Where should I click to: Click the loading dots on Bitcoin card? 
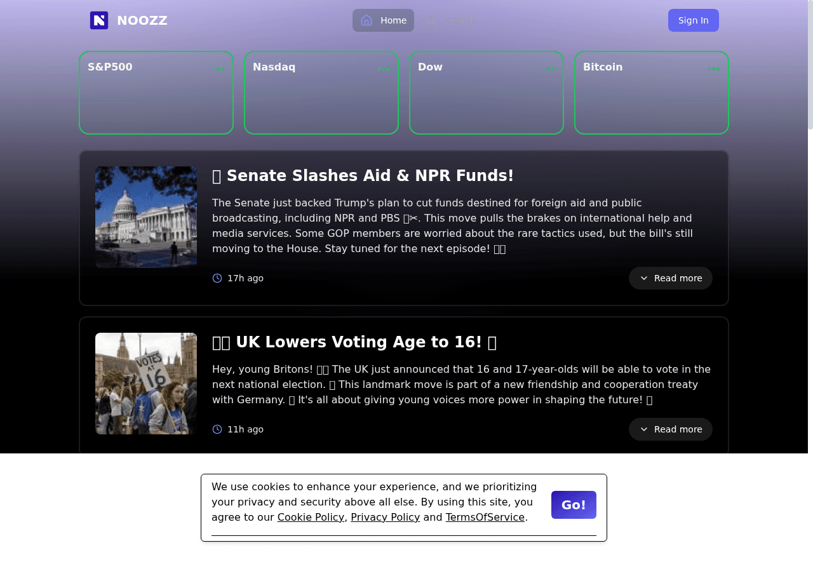click(714, 69)
